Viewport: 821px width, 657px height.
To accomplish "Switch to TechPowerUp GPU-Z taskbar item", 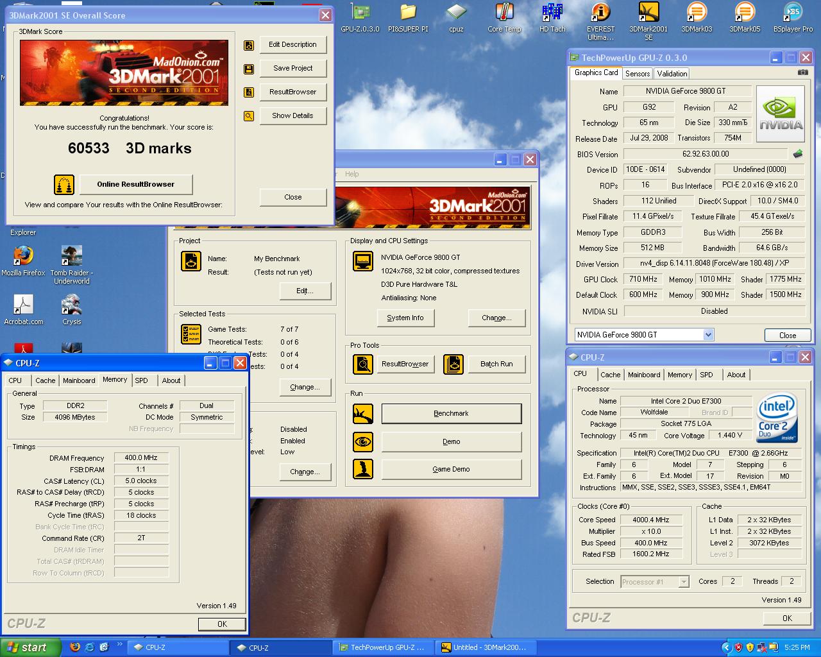I will point(384,647).
